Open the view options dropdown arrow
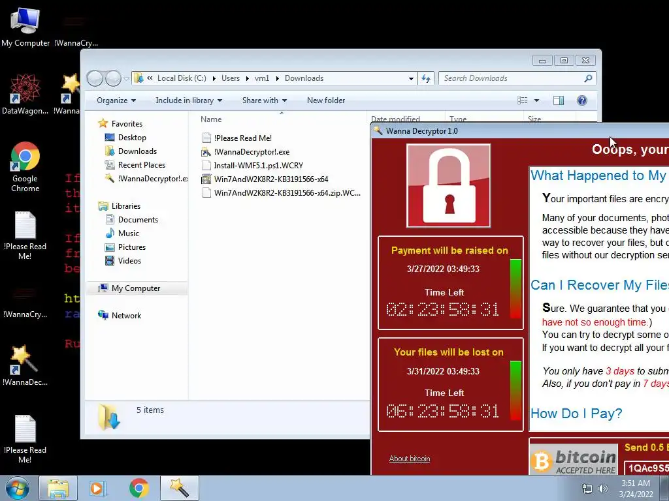Image resolution: width=669 pixels, height=501 pixels. click(537, 100)
